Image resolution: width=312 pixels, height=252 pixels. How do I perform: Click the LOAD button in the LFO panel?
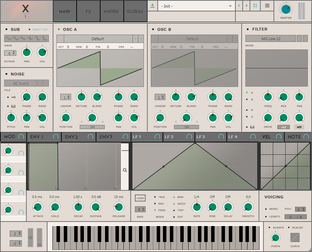140,198
